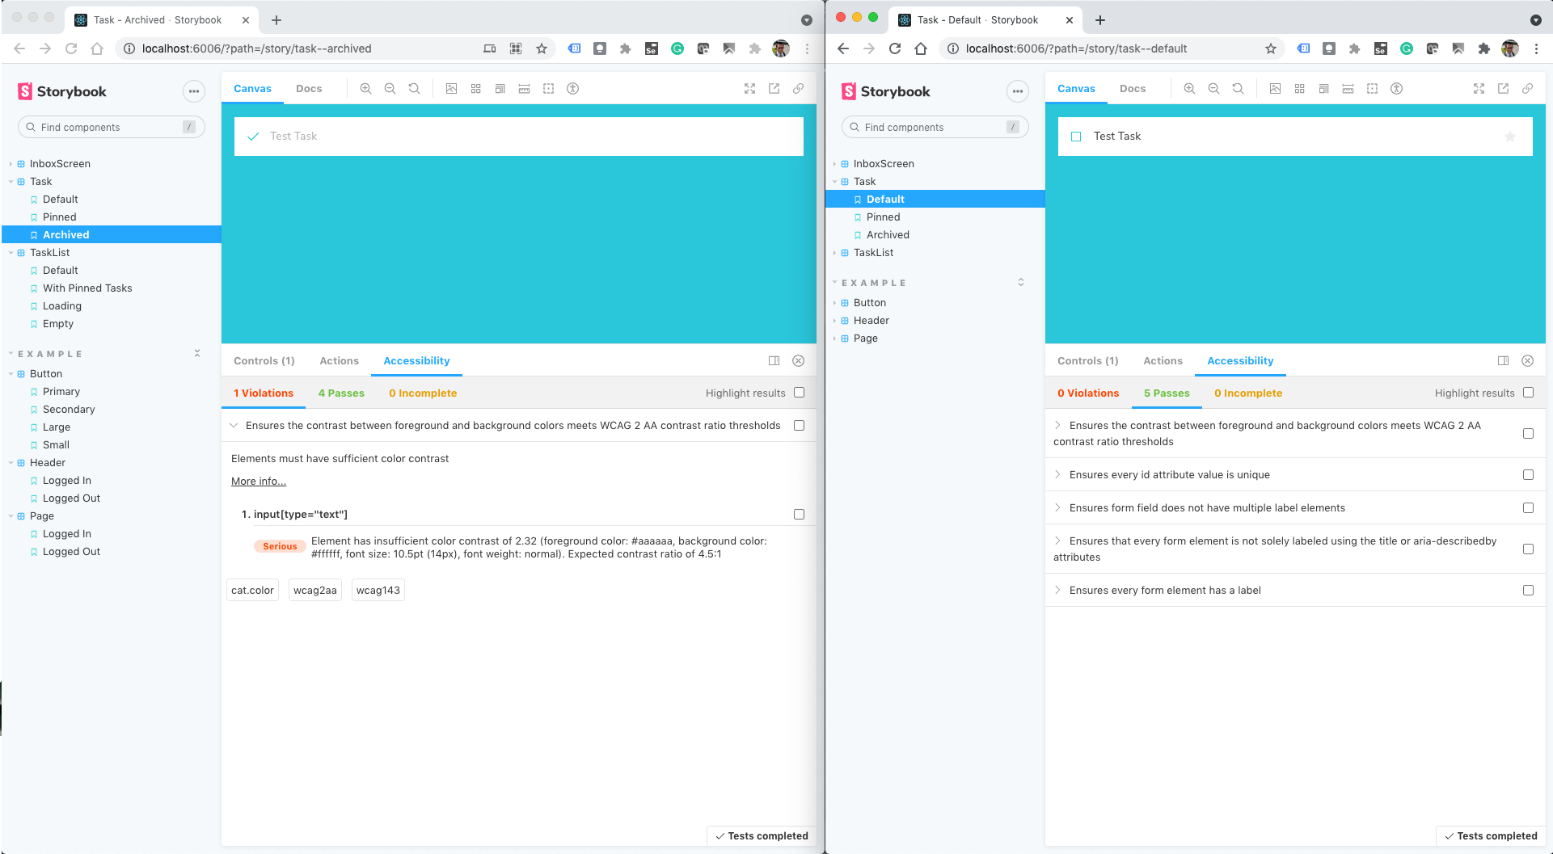Check the Test Task checkbox in right canvas
The height and width of the screenshot is (854, 1553).
(1076, 137)
